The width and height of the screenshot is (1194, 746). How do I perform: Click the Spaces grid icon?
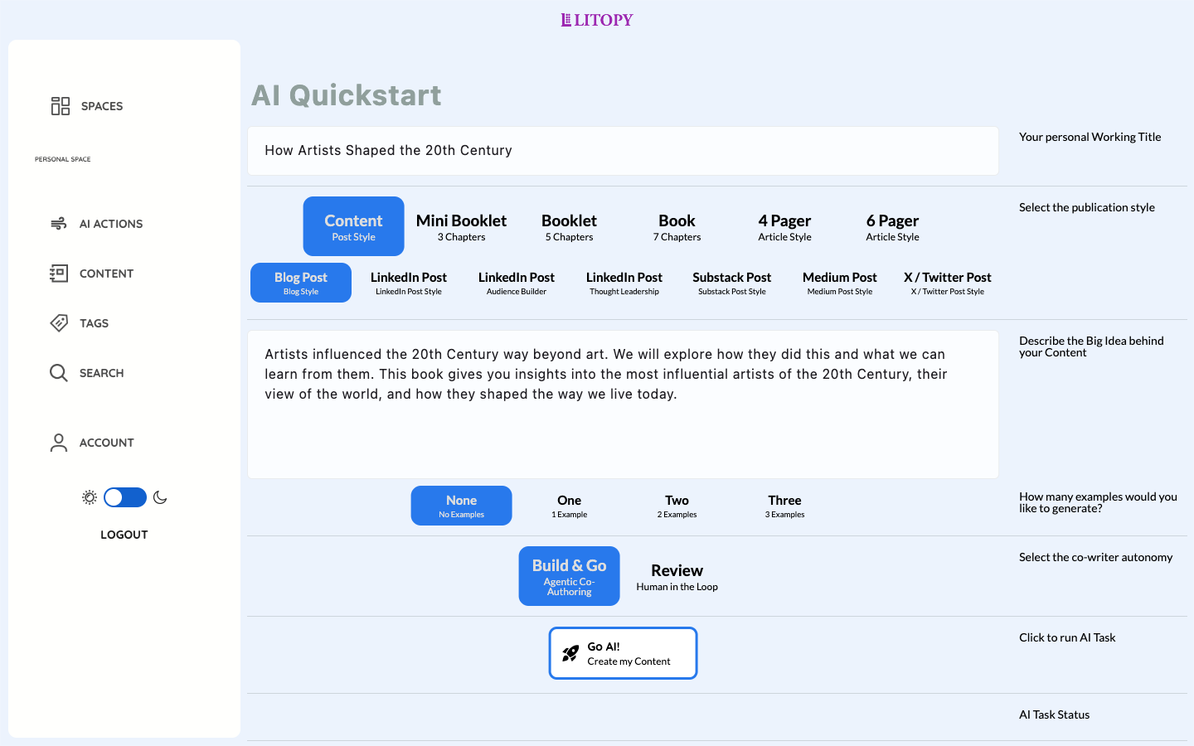pos(61,106)
